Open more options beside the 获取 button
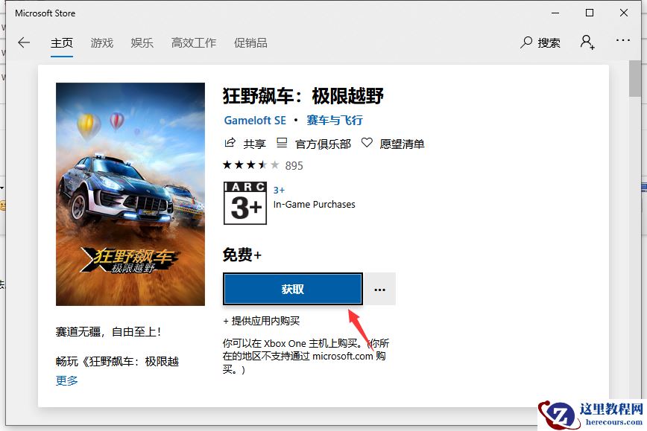647x431 pixels. click(380, 288)
